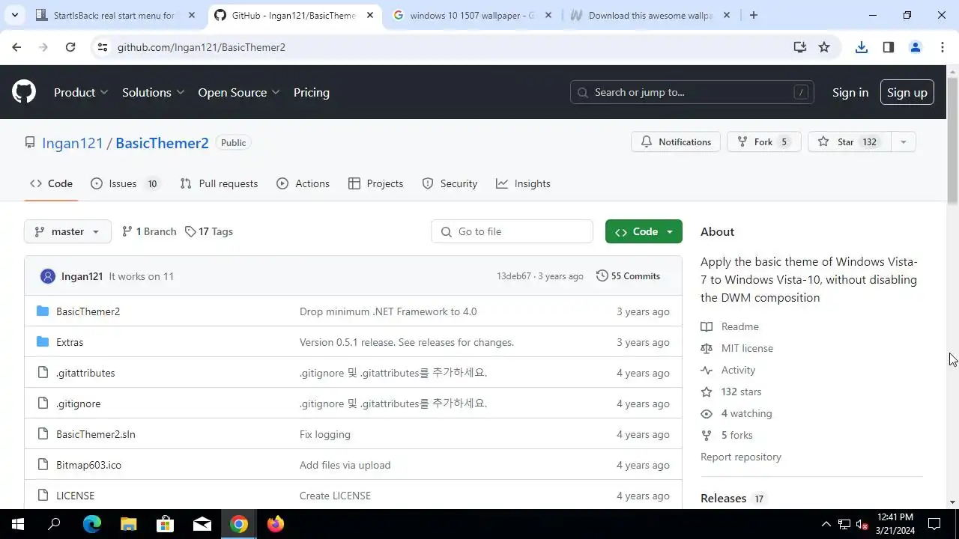Open the Chrome tab search chevron
This screenshot has height=539, width=959.
16,15
